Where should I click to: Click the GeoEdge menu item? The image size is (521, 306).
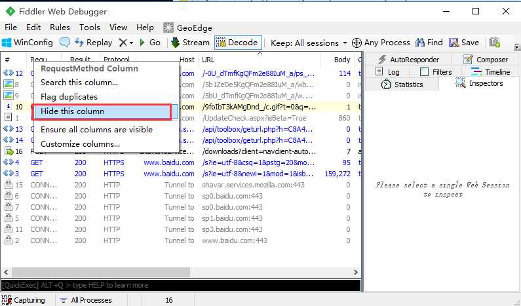point(187,28)
